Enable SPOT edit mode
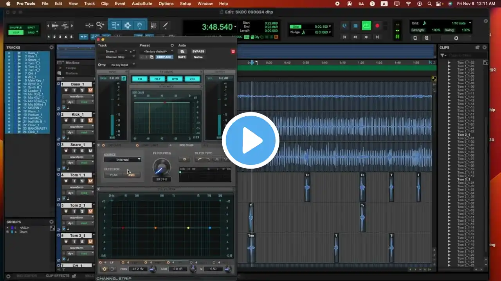 pyautogui.click(x=31, y=28)
